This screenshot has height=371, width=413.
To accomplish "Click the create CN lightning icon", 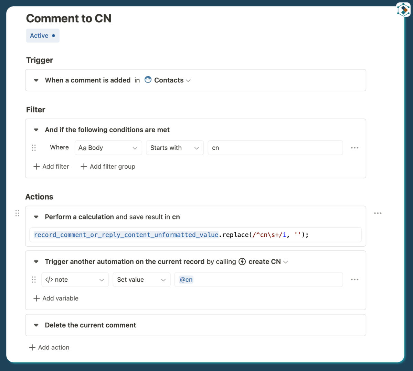I will 242,262.
